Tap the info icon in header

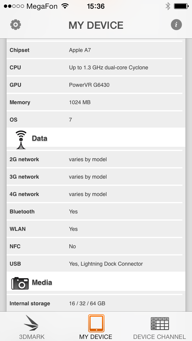(x=176, y=25)
